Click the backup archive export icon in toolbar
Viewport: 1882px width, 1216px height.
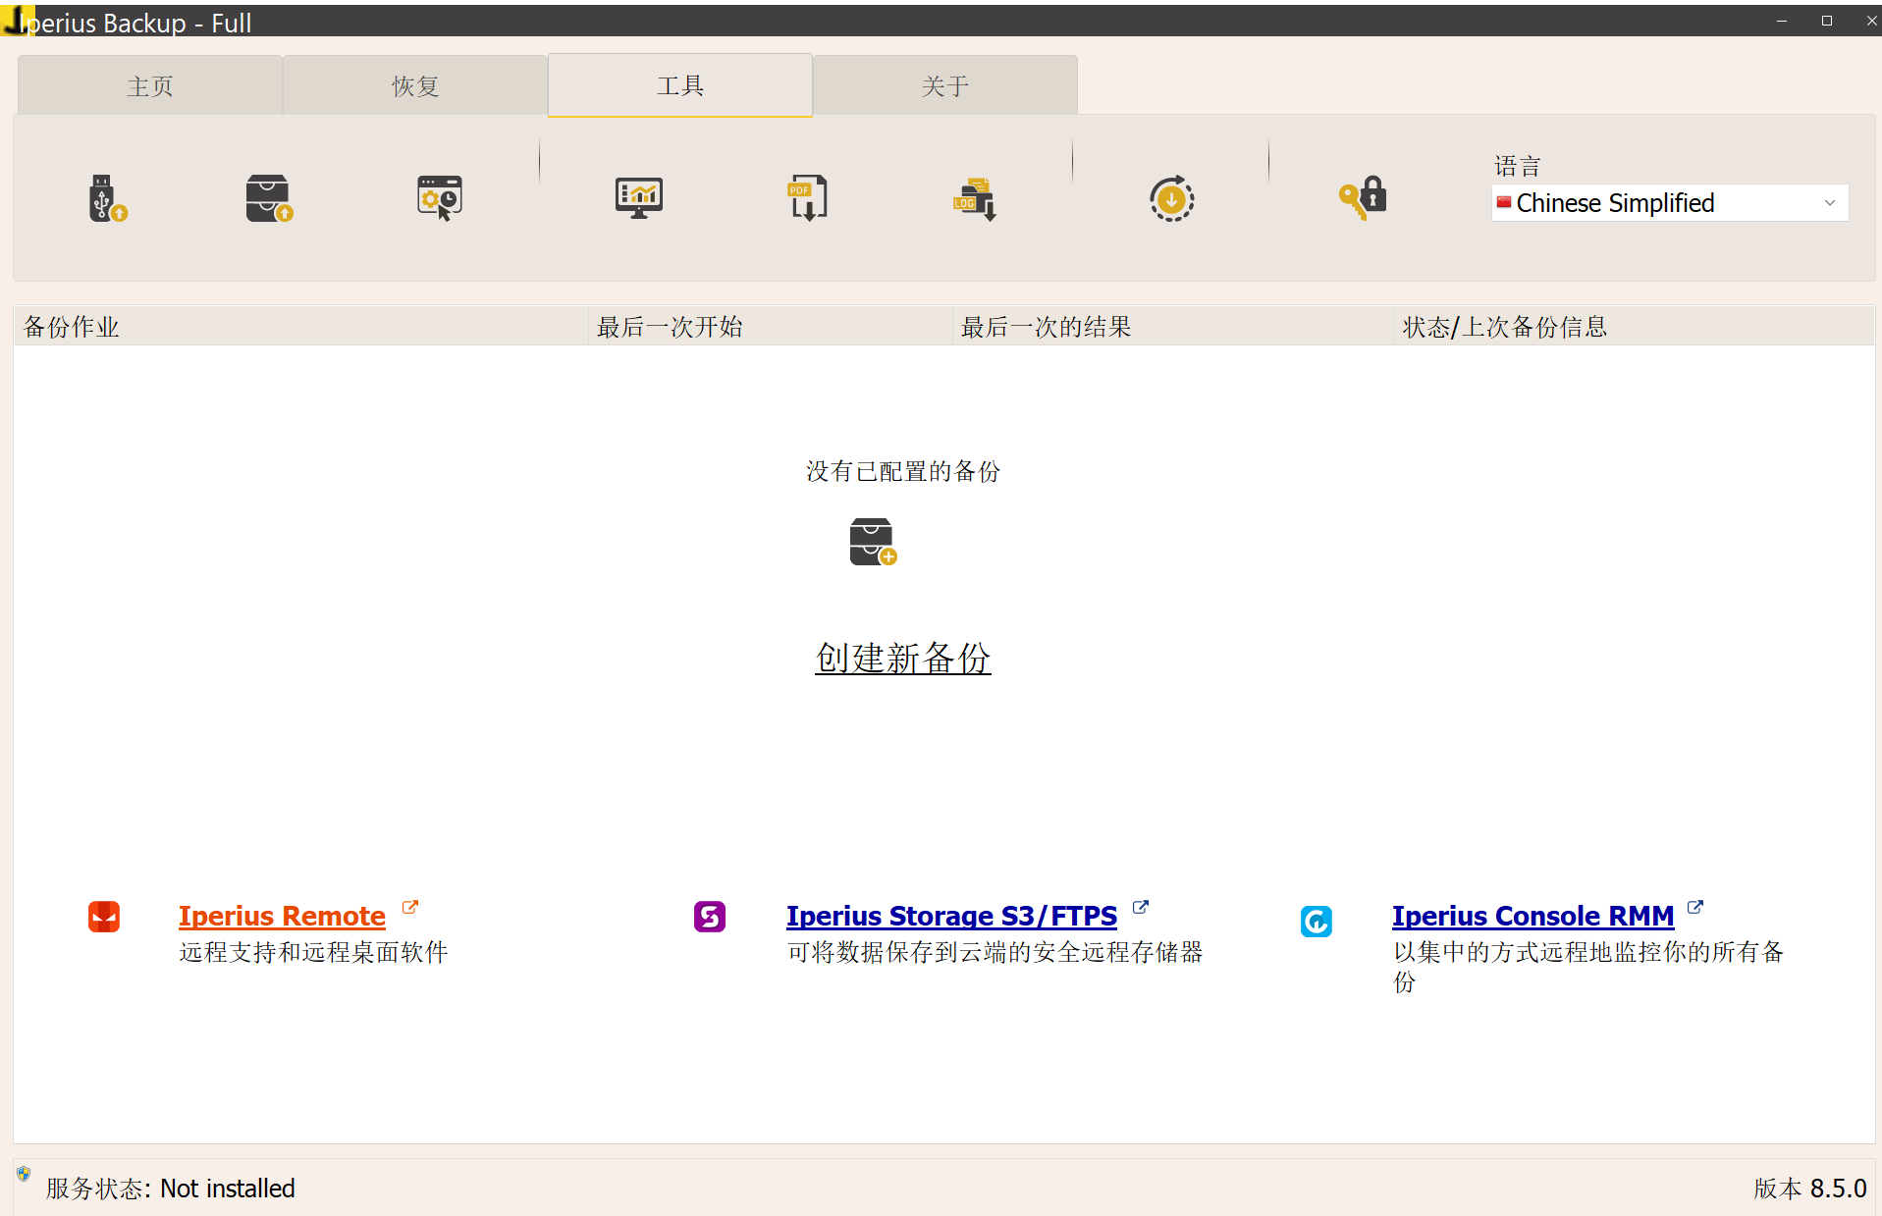click(x=269, y=198)
